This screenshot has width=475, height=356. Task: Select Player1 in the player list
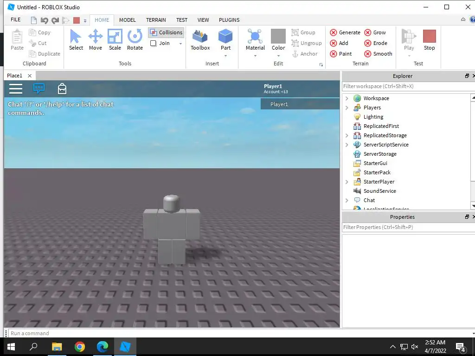tap(300, 104)
